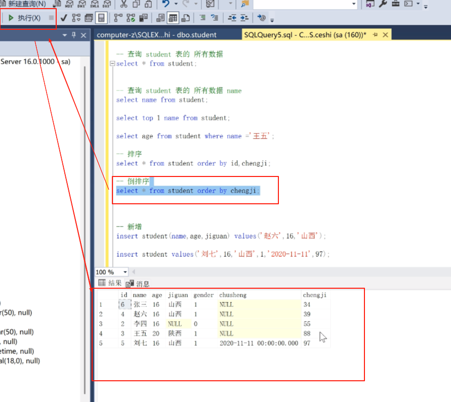Open the Redo history dropdown arrow

[196, 4]
